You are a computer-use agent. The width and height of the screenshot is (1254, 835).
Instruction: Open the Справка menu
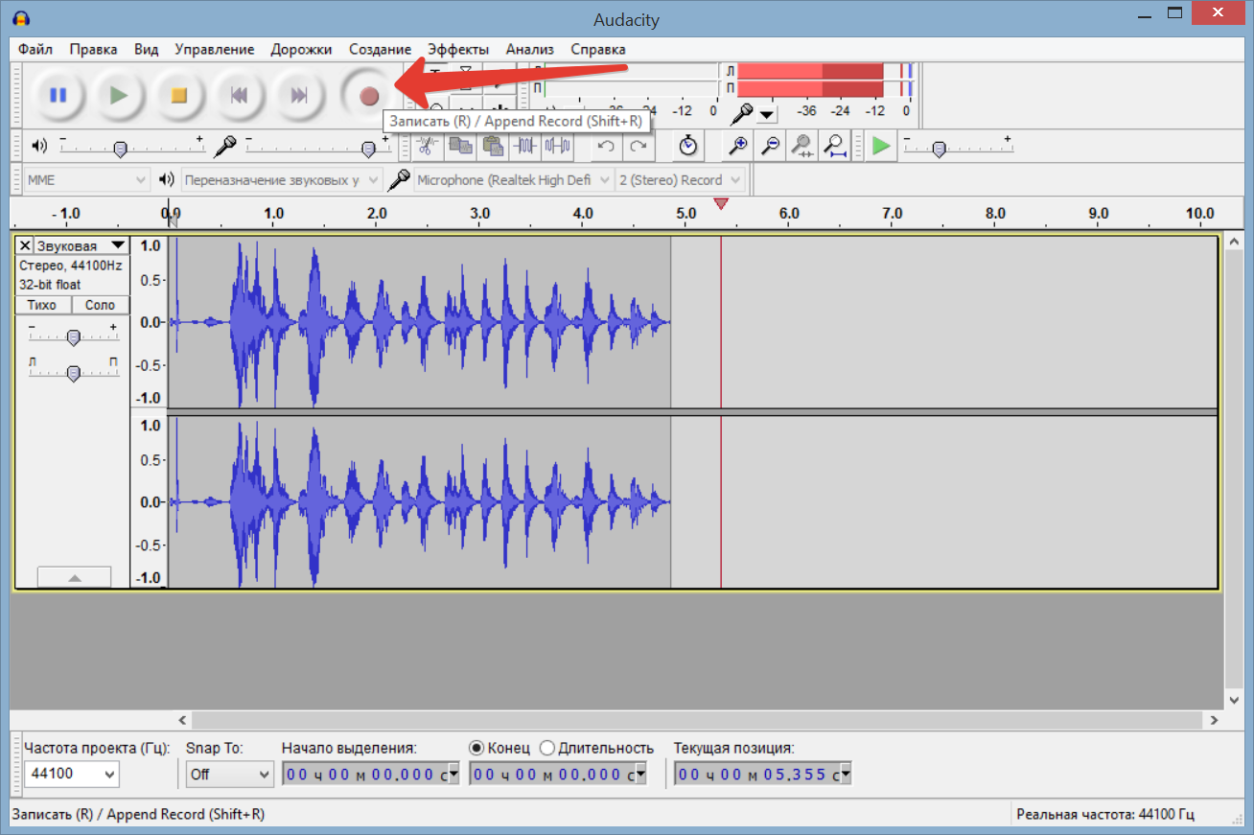pyautogui.click(x=598, y=49)
